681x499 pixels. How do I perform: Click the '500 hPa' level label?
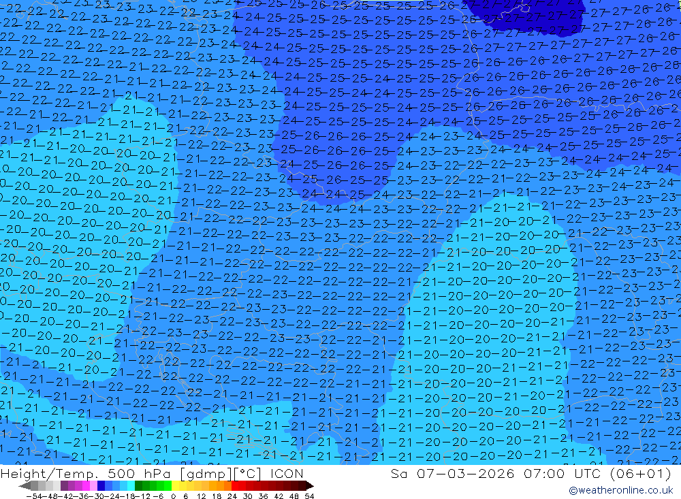pyautogui.click(x=138, y=474)
